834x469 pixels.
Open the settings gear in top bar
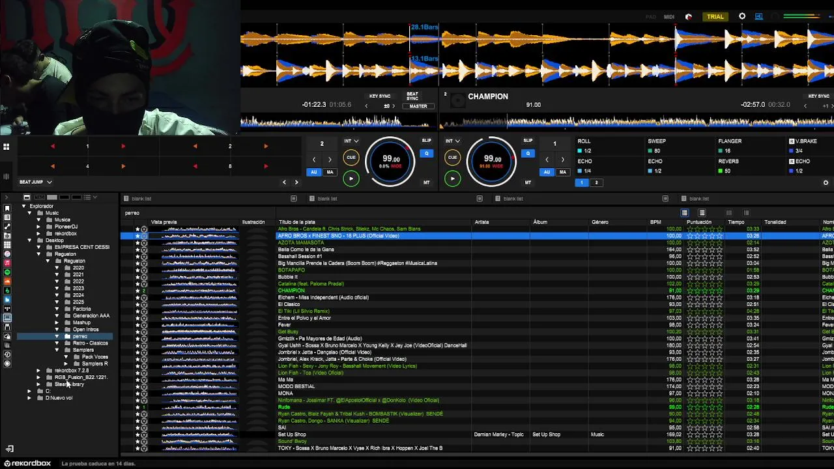coord(742,16)
